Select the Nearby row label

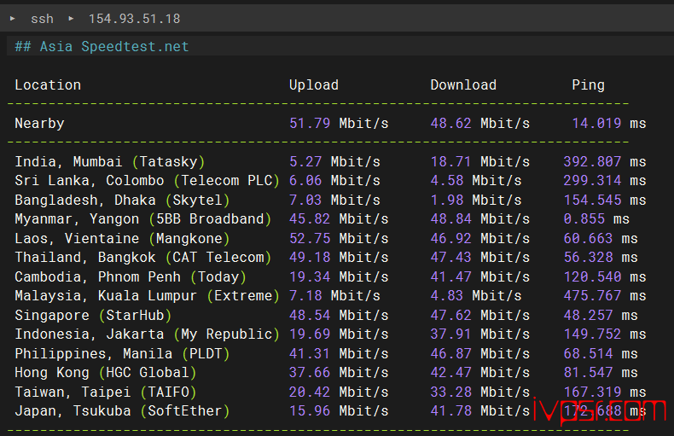39,124
